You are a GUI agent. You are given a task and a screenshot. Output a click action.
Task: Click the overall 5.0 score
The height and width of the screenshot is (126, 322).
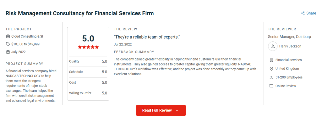(88, 39)
